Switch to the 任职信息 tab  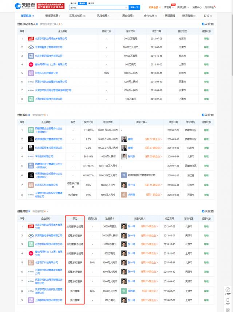tap(27, 16)
